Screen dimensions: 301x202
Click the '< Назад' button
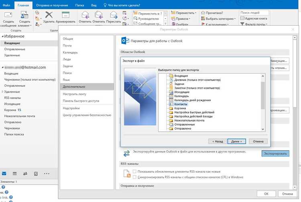[x=218, y=141]
